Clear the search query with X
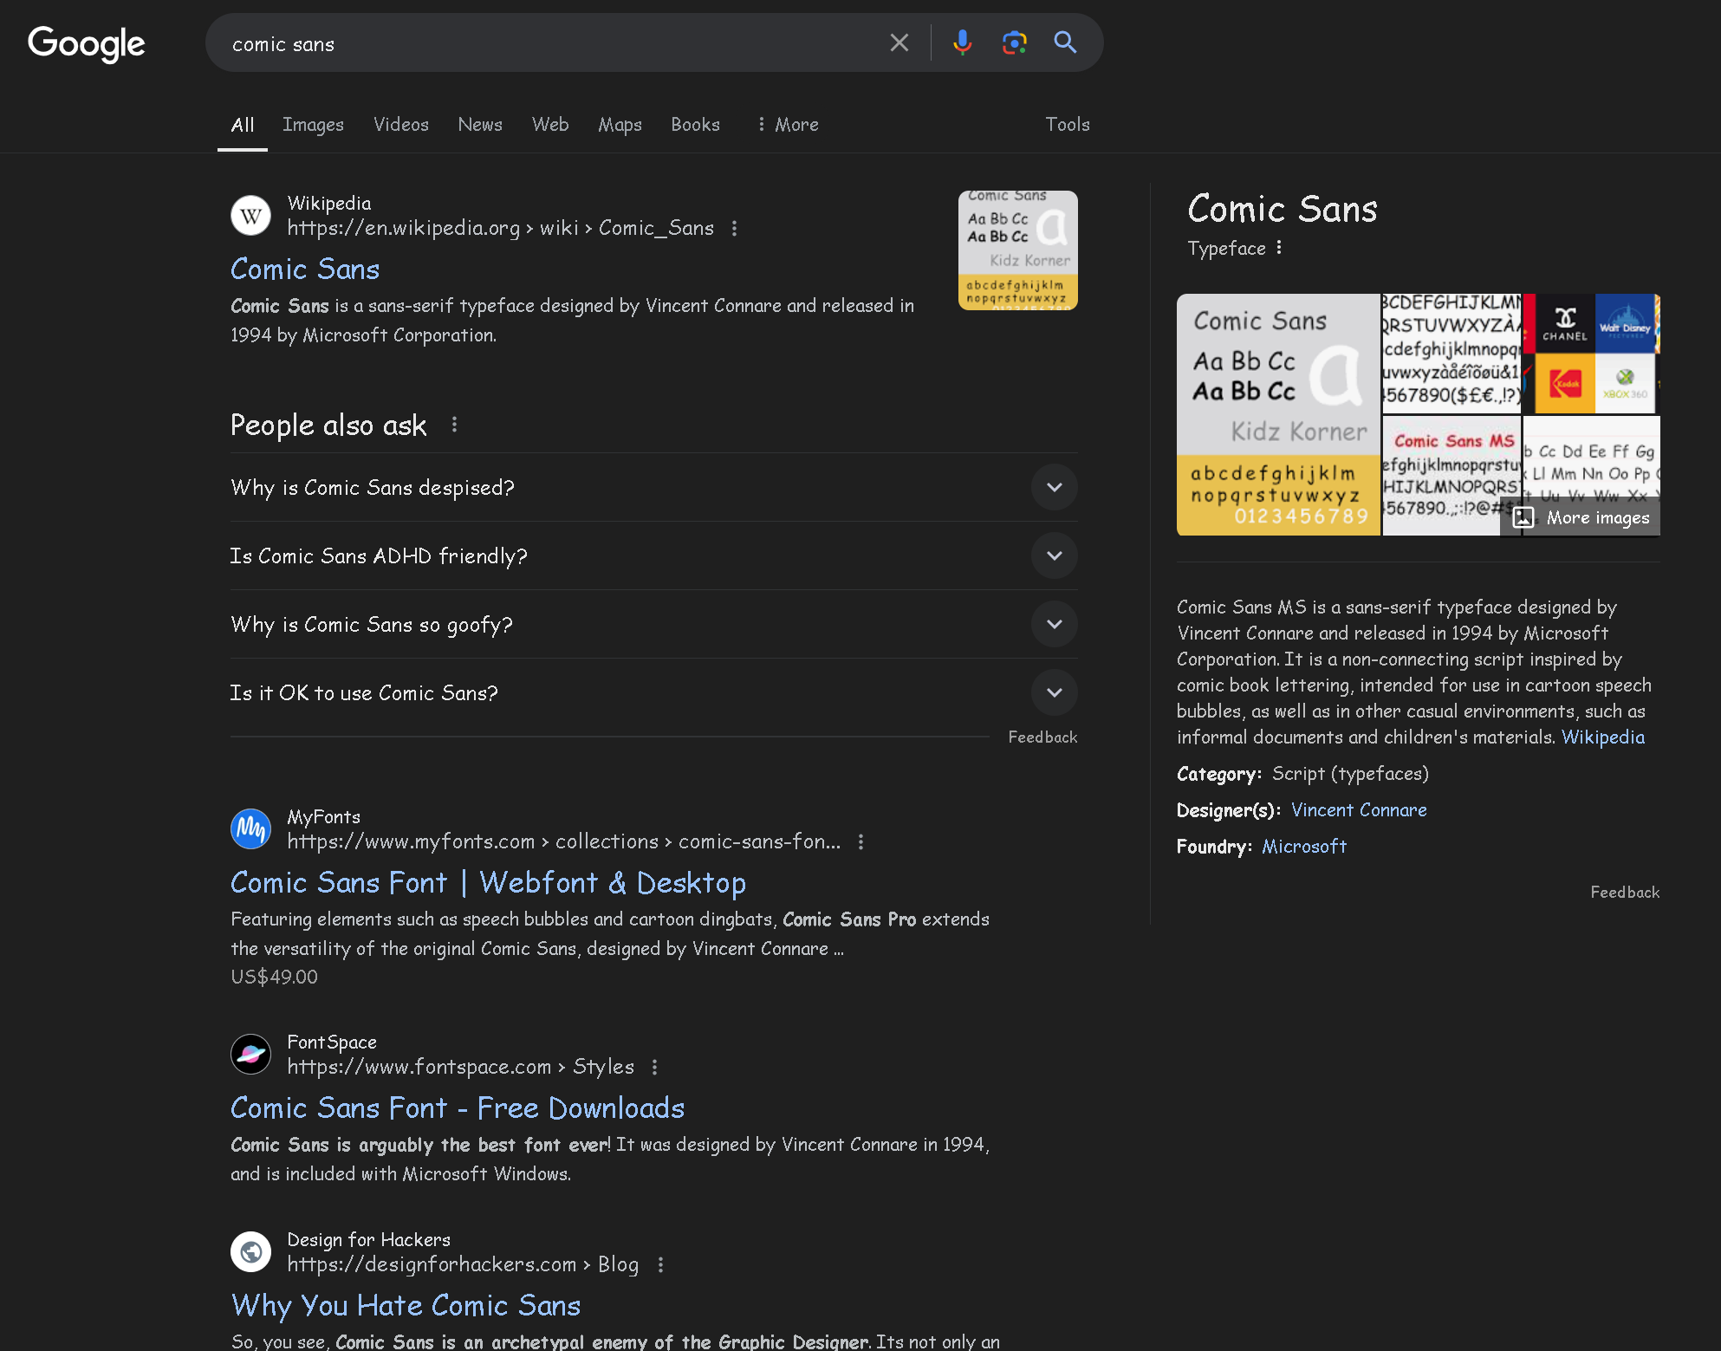Viewport: 1721px width, 1351px height. point(899,42)
